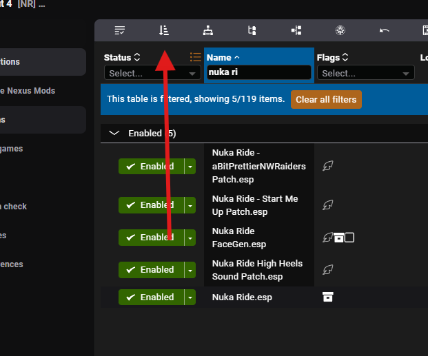Open status dropdown arrow for Nuka Ride.esp
The image size is (428, 356).
[x=190, y=297]
